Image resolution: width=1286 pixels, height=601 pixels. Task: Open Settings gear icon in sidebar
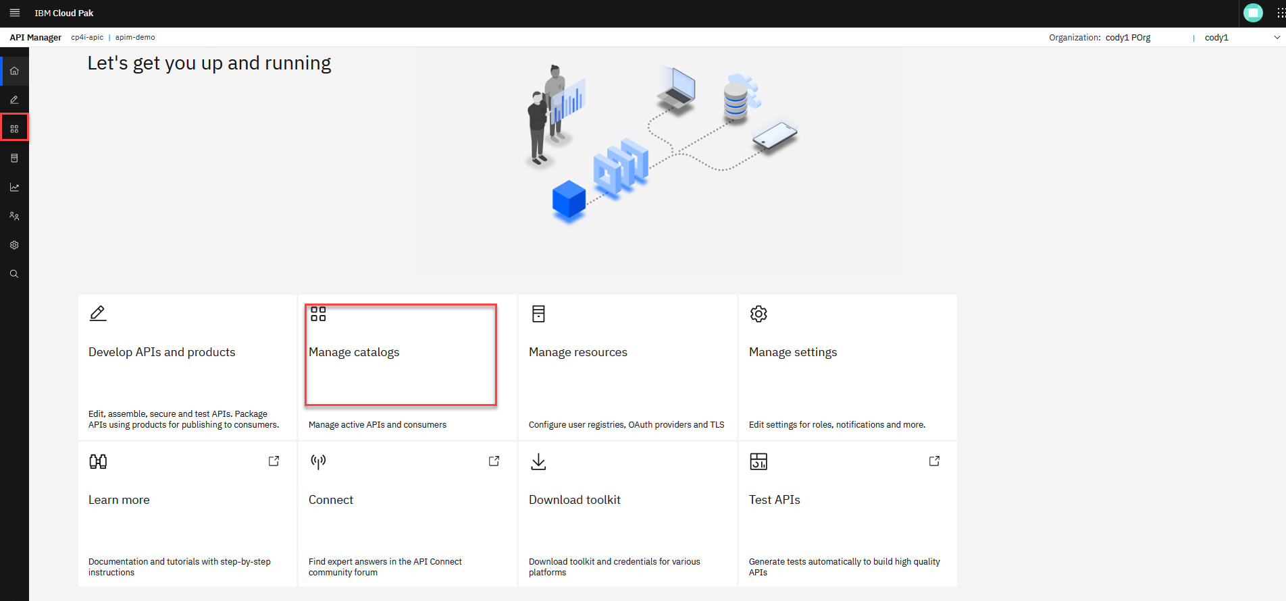coord(14,245)
